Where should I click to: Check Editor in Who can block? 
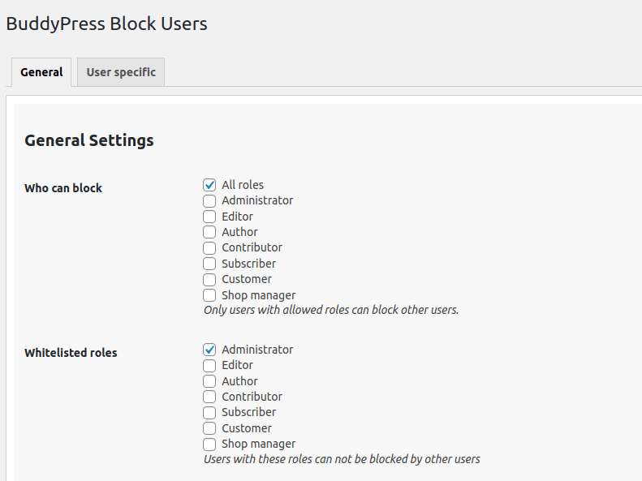209,217
